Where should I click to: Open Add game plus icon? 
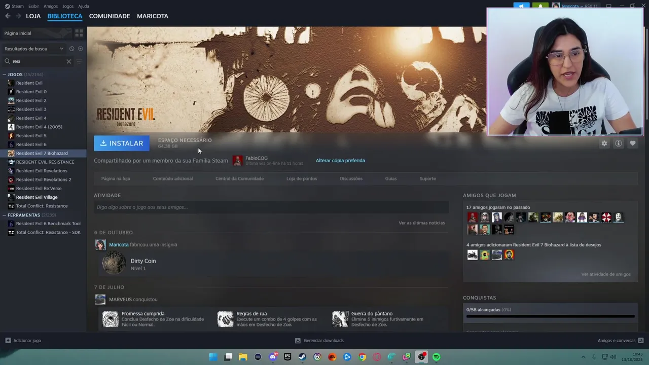point(8,341)
